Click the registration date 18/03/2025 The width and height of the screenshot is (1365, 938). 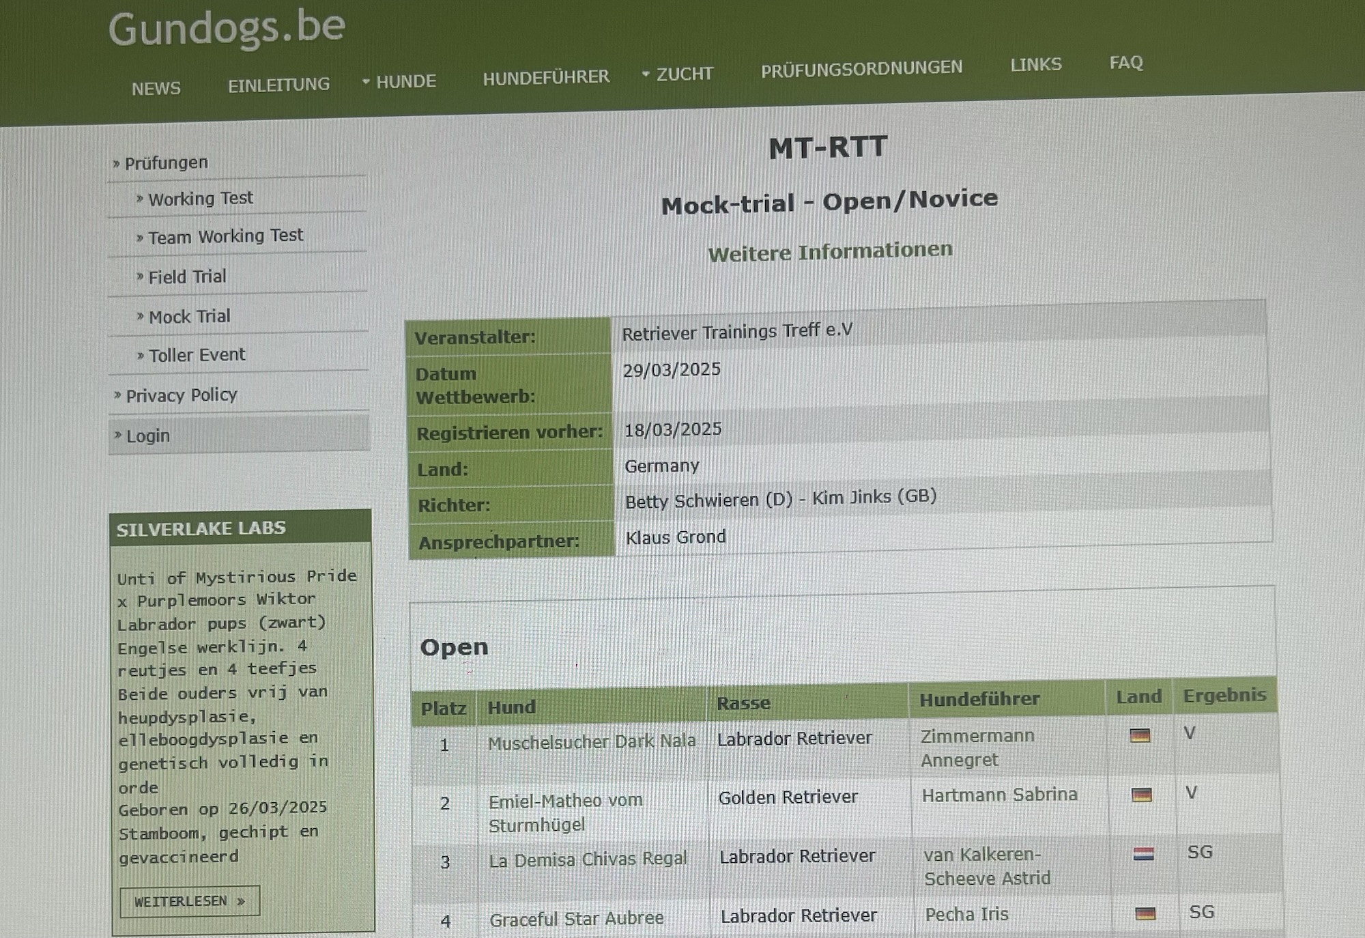(x=673, y=429)
